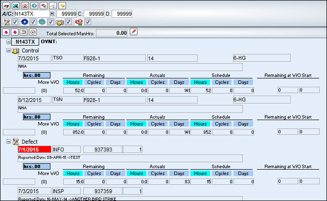Toggle the checkbox beside the red gears cancel icon

(x=88, y=22)
